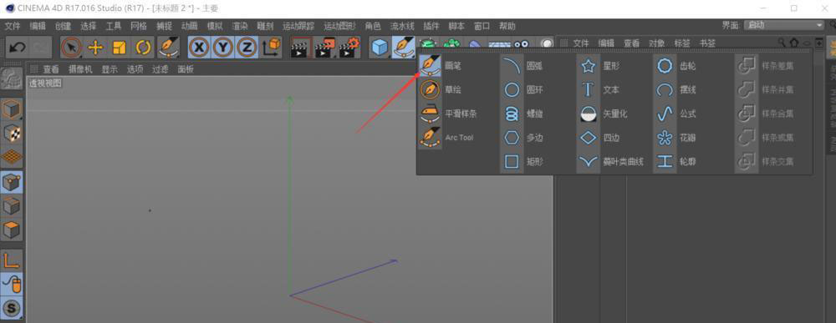836x323 pixels.
Task: Toggle the X axis lock
Action: click(200, 48)
